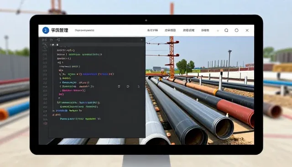Click the gray subtitle text in the header

tap(84, 30)
